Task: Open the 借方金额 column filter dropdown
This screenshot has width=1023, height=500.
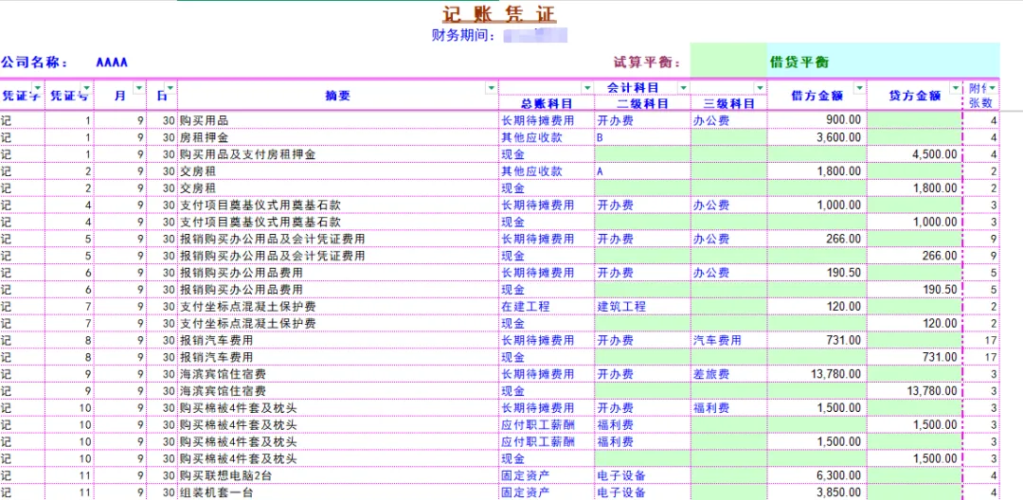Action: pos(859,87)
